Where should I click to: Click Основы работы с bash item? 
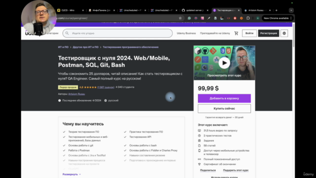pyautogui.click(x=143, y=145)
